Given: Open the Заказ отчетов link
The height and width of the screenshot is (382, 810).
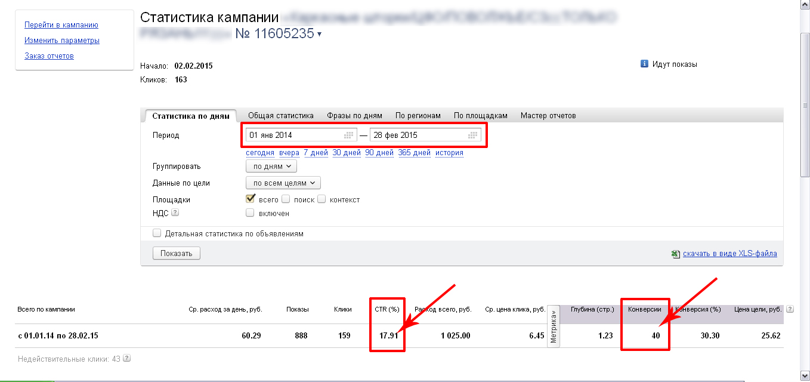Looking at the screenshot, I should coord(49,56).
